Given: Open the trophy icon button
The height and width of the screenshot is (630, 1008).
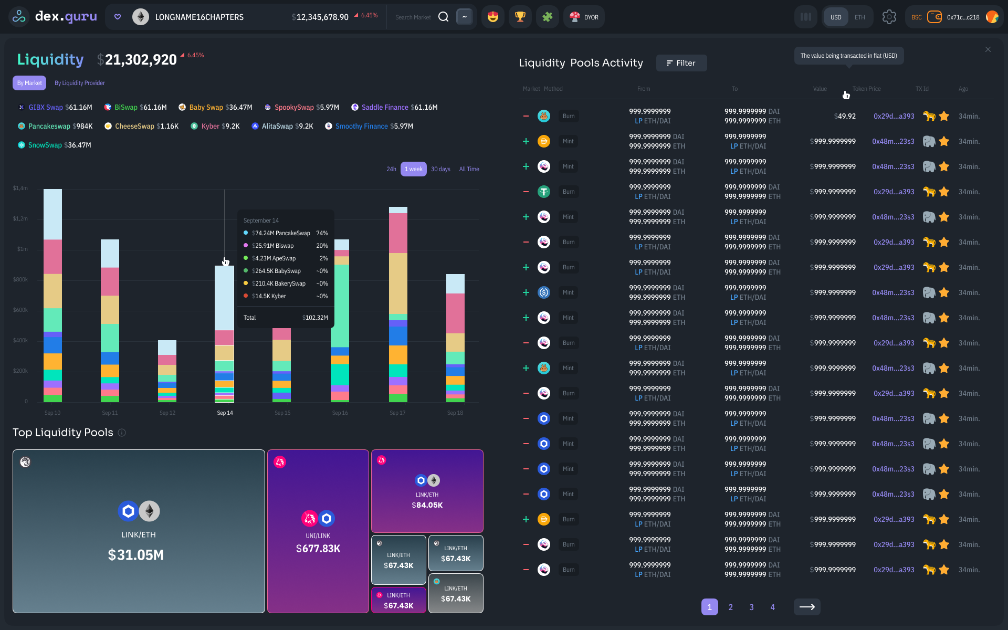Looking at the screenshot, I should pos(520,17).
